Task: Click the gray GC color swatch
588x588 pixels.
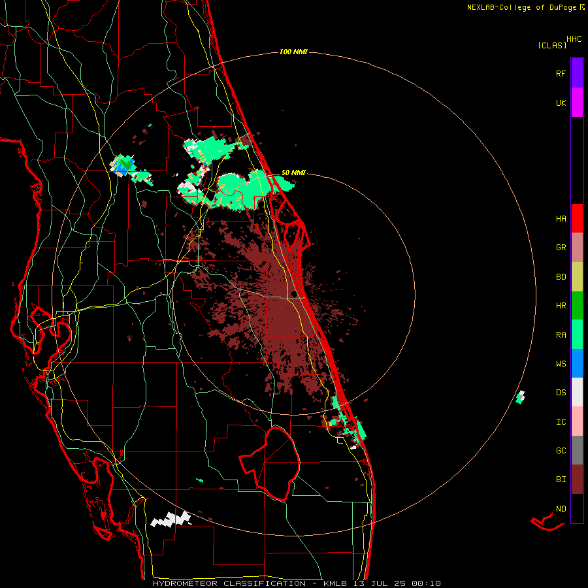Action: [577, 450]
